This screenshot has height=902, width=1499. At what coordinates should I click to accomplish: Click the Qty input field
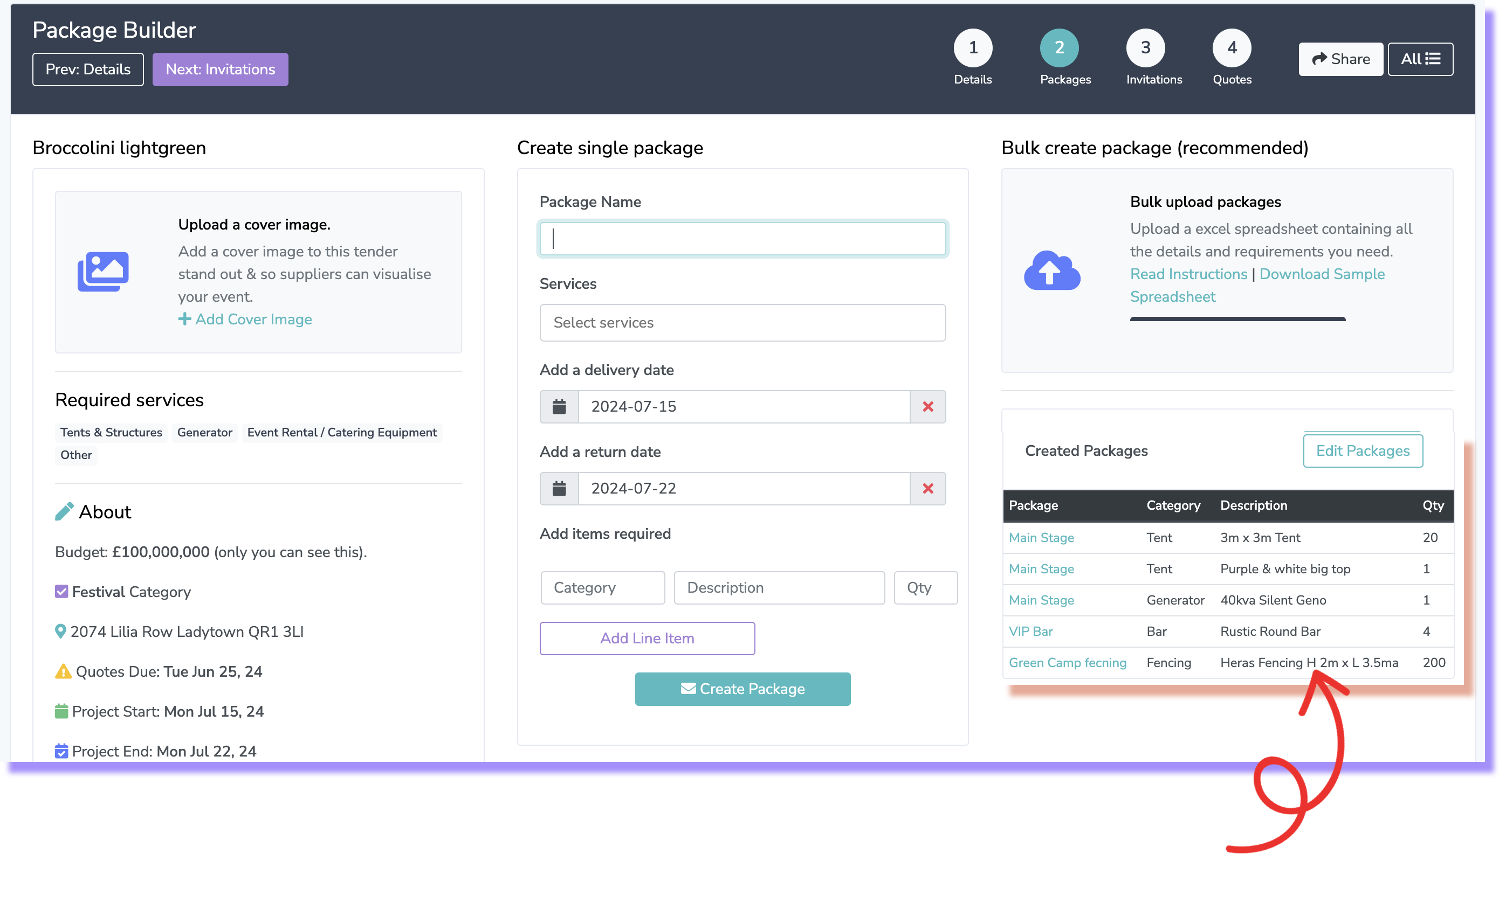tap(925, 588)
